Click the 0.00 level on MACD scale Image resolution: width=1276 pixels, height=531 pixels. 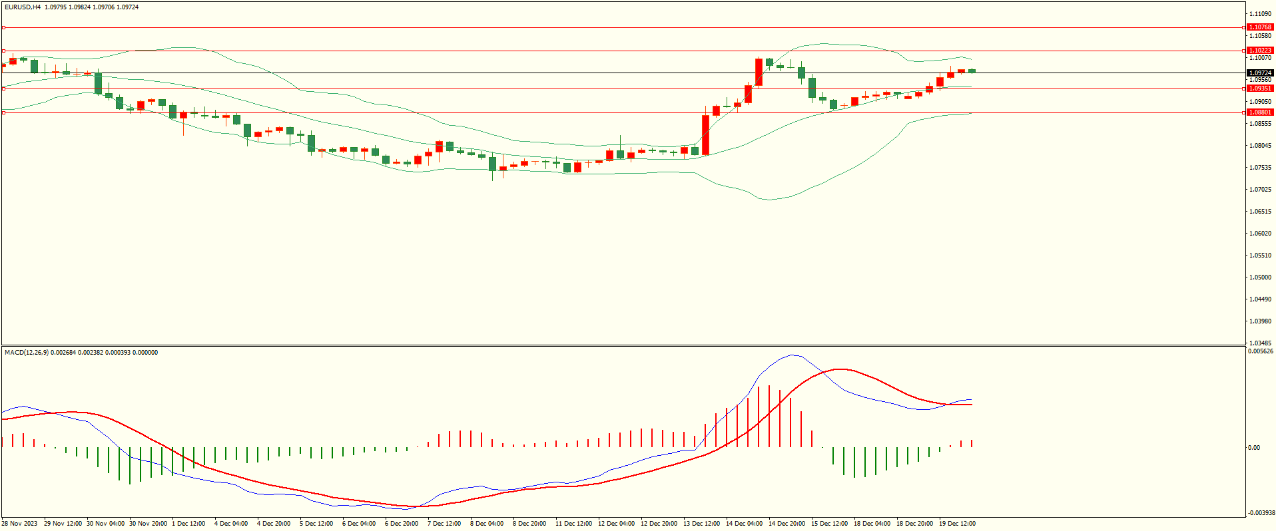click(1254, 448)
